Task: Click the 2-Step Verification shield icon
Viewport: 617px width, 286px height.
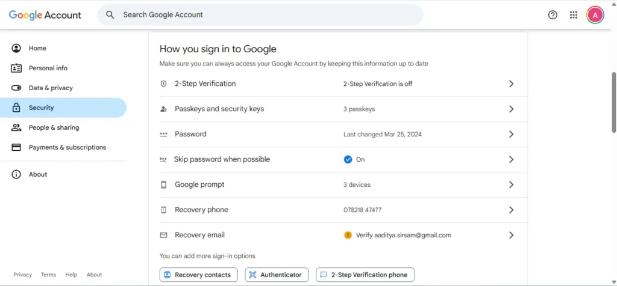Action: pyautogui.click(x=163, y=84)
